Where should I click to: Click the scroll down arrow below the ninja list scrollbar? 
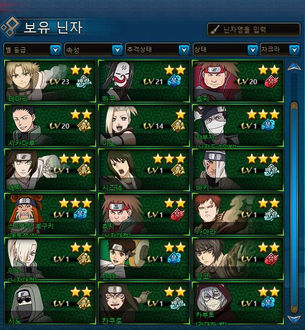pos(294,320)
